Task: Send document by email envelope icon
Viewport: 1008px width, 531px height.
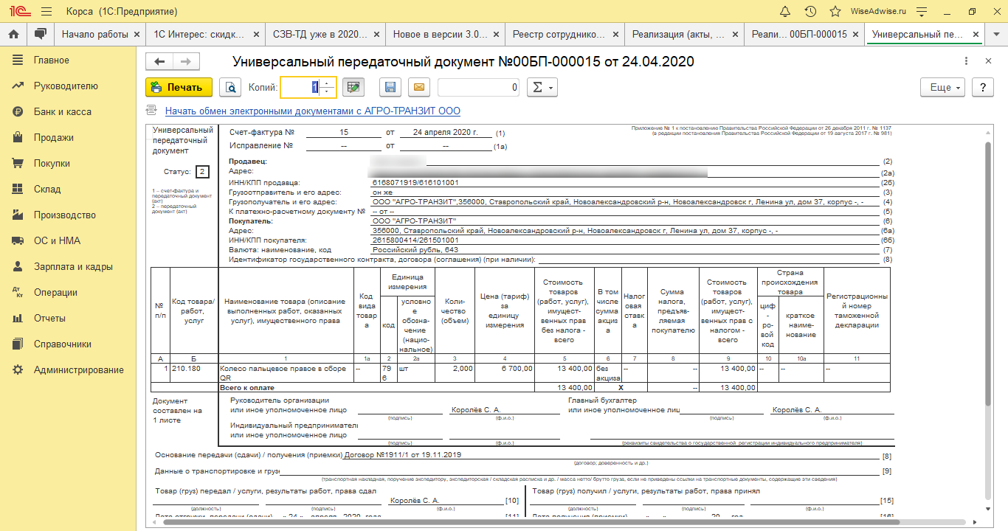Action: pyautogui.click(x=418, y=87)
